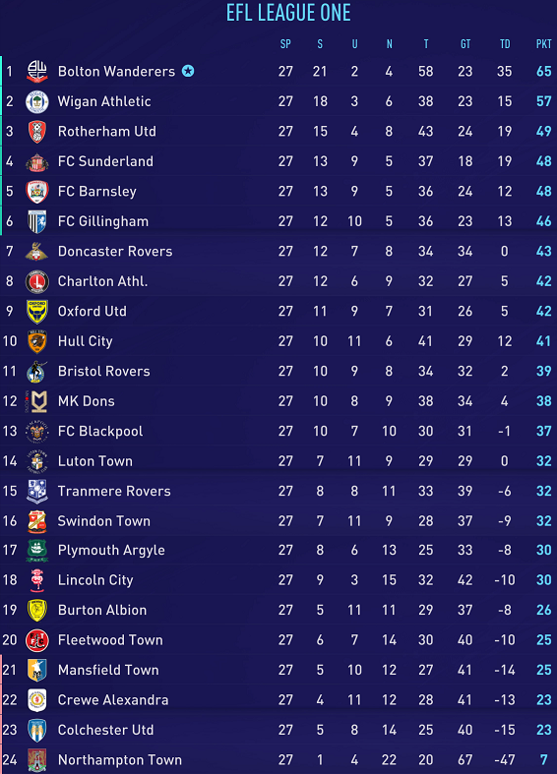This screenshot has height=774, width=557.
Task: Open the Northampton Town row
Action: 278,759
